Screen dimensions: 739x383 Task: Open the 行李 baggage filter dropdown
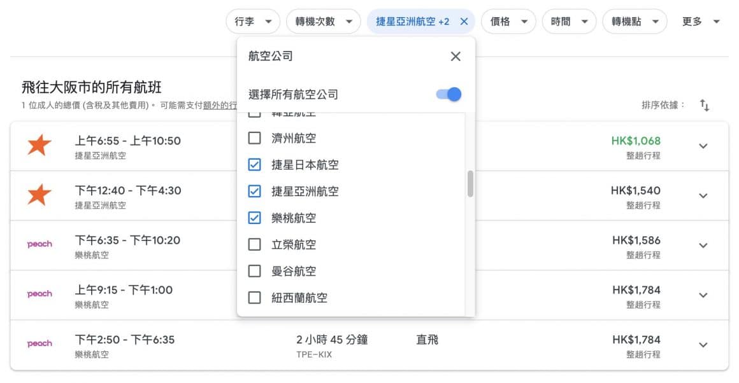coord(253,22)
